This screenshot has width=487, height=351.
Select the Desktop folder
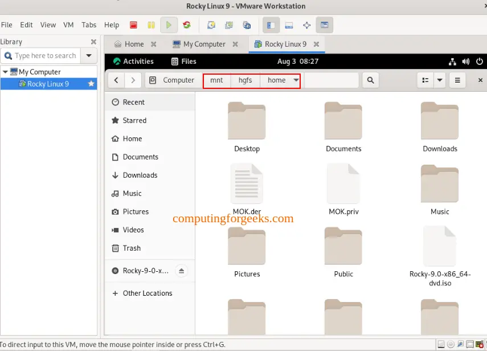[247, 128]
